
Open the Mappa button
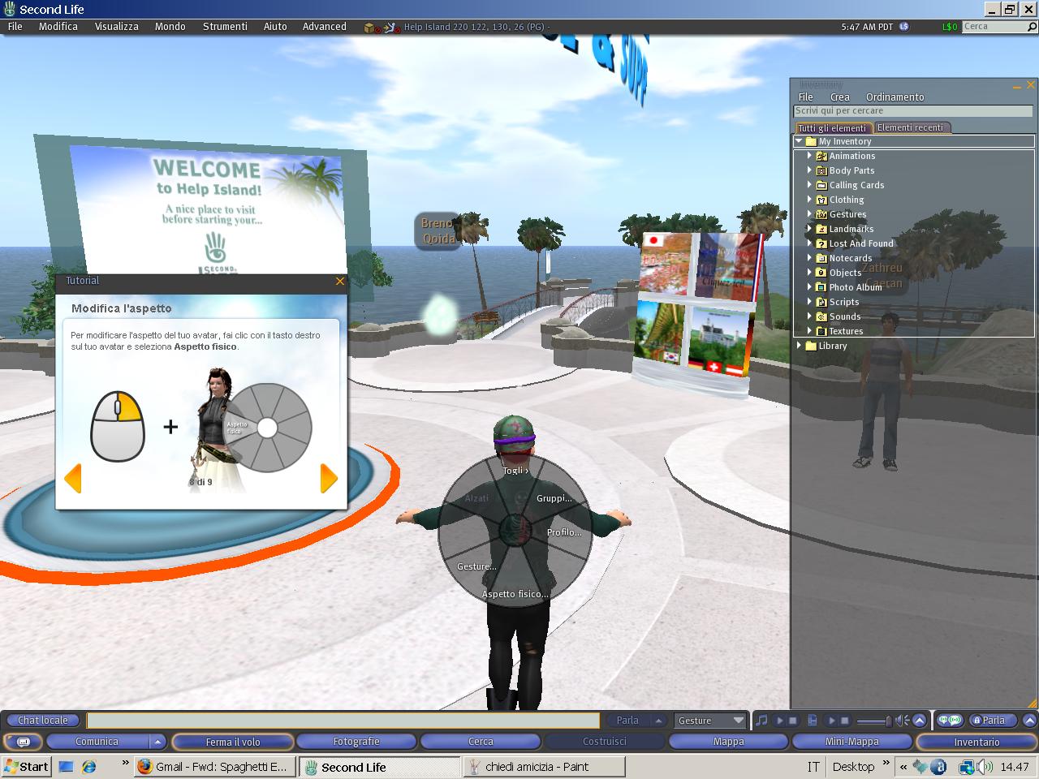tap(729, 742)
